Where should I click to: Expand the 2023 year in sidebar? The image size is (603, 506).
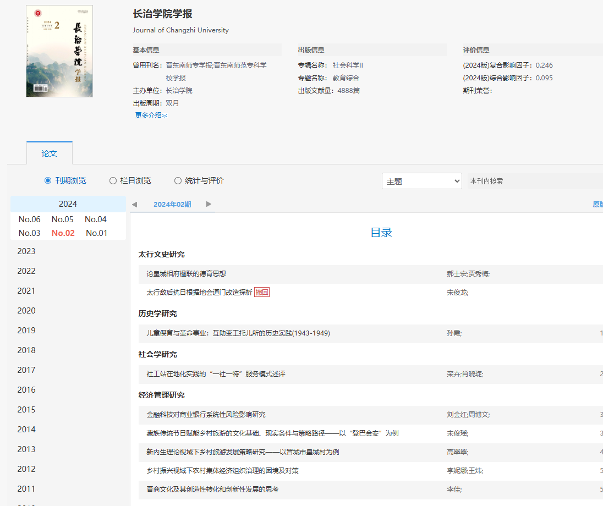pos(26,251)
